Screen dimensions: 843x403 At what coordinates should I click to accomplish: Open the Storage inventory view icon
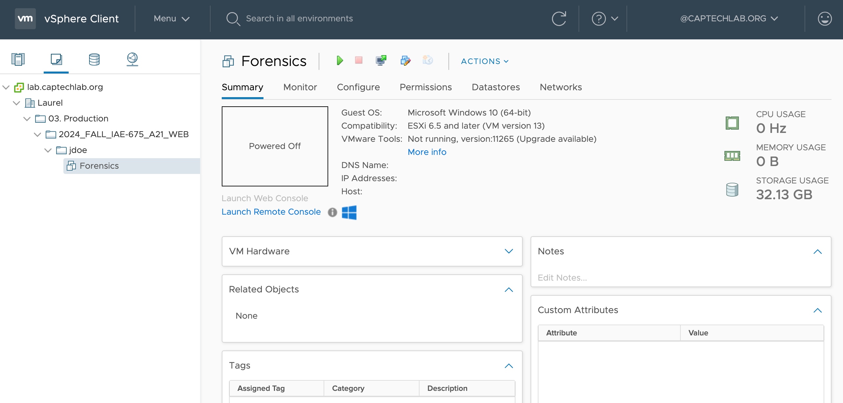click(x=94, y=59)
